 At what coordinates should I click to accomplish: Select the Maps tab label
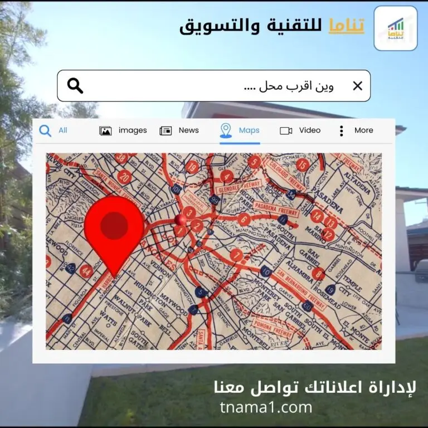click(x=249, y=130)
